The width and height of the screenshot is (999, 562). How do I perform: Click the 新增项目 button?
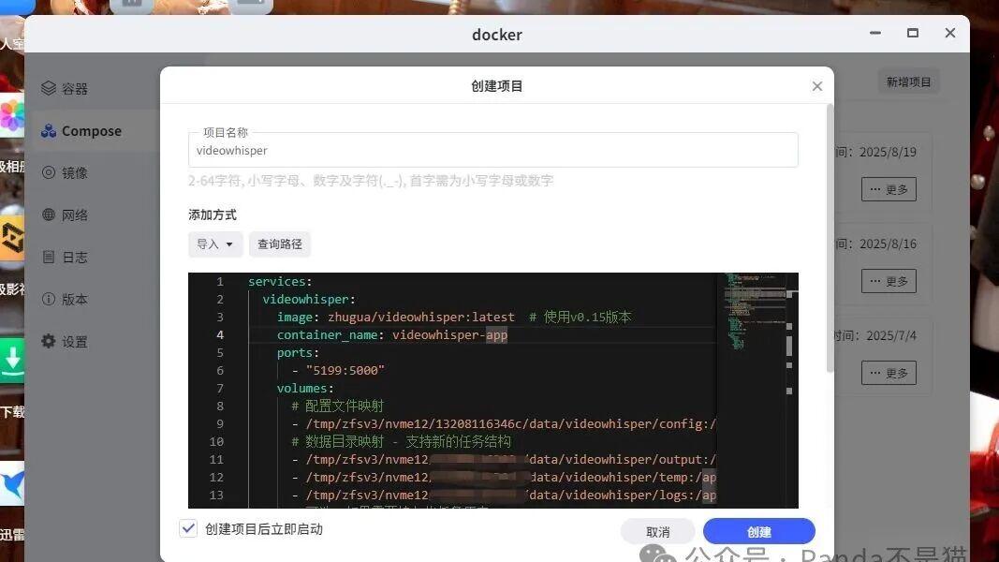point(908,81)
